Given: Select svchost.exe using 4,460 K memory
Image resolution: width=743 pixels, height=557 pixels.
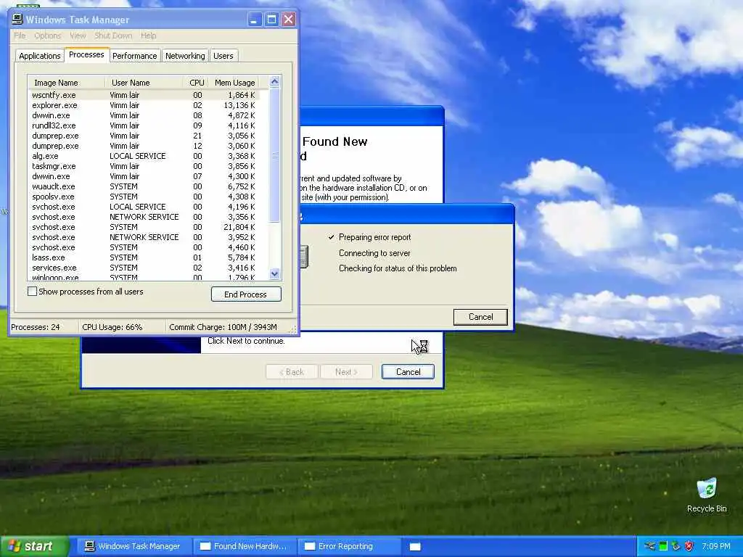Looking at the screenshot, I should point(144,247).
